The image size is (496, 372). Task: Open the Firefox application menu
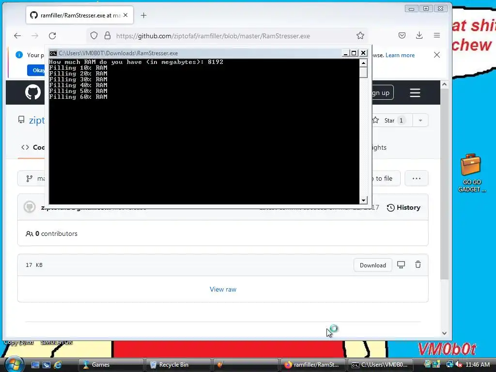(437, 35)
